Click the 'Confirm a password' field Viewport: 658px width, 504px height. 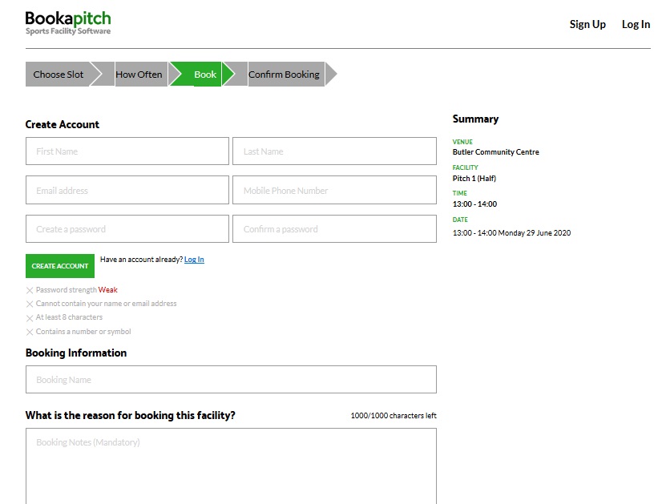coord(334,229)
